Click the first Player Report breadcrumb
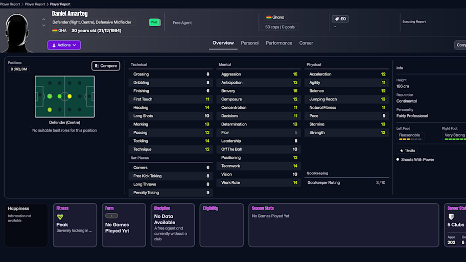Image resolution: width=466 pixels, height=262 pixels. click(10, 4)
